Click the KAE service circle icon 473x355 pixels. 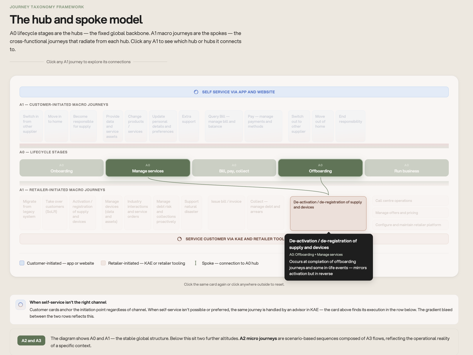pyautogui.click(x=179, y=239)
